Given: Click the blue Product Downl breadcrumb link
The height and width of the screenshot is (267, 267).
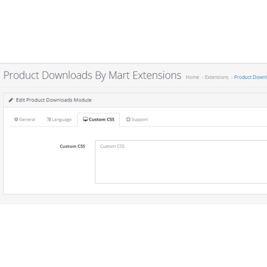Looking at the screenshot, I should [250, 77].
